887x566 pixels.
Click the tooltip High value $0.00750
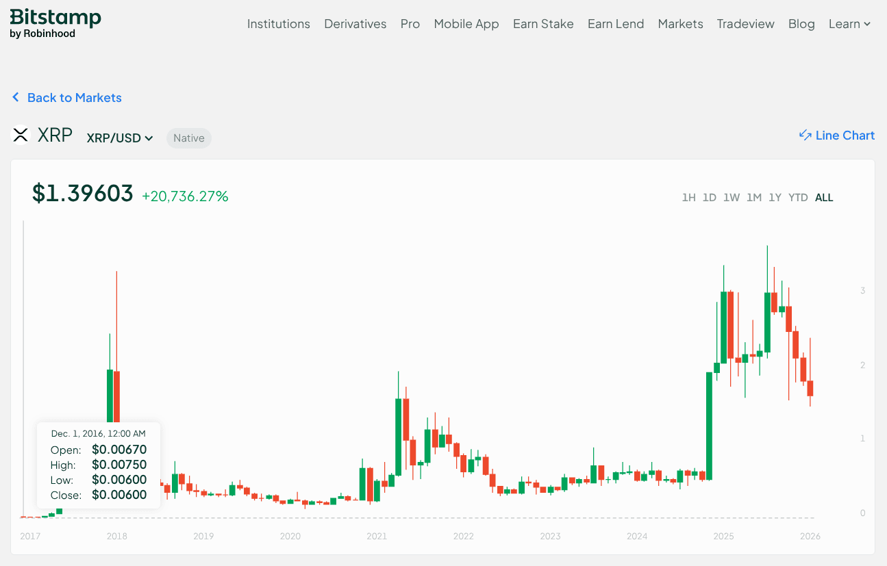[x=119, y=465]
